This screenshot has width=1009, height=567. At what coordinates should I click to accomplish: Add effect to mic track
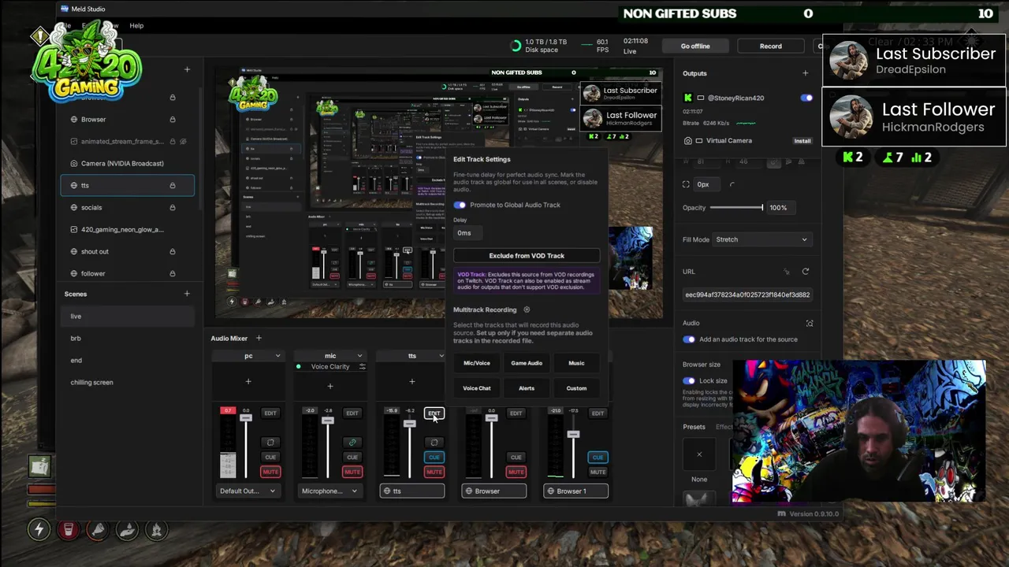[330, 386]
